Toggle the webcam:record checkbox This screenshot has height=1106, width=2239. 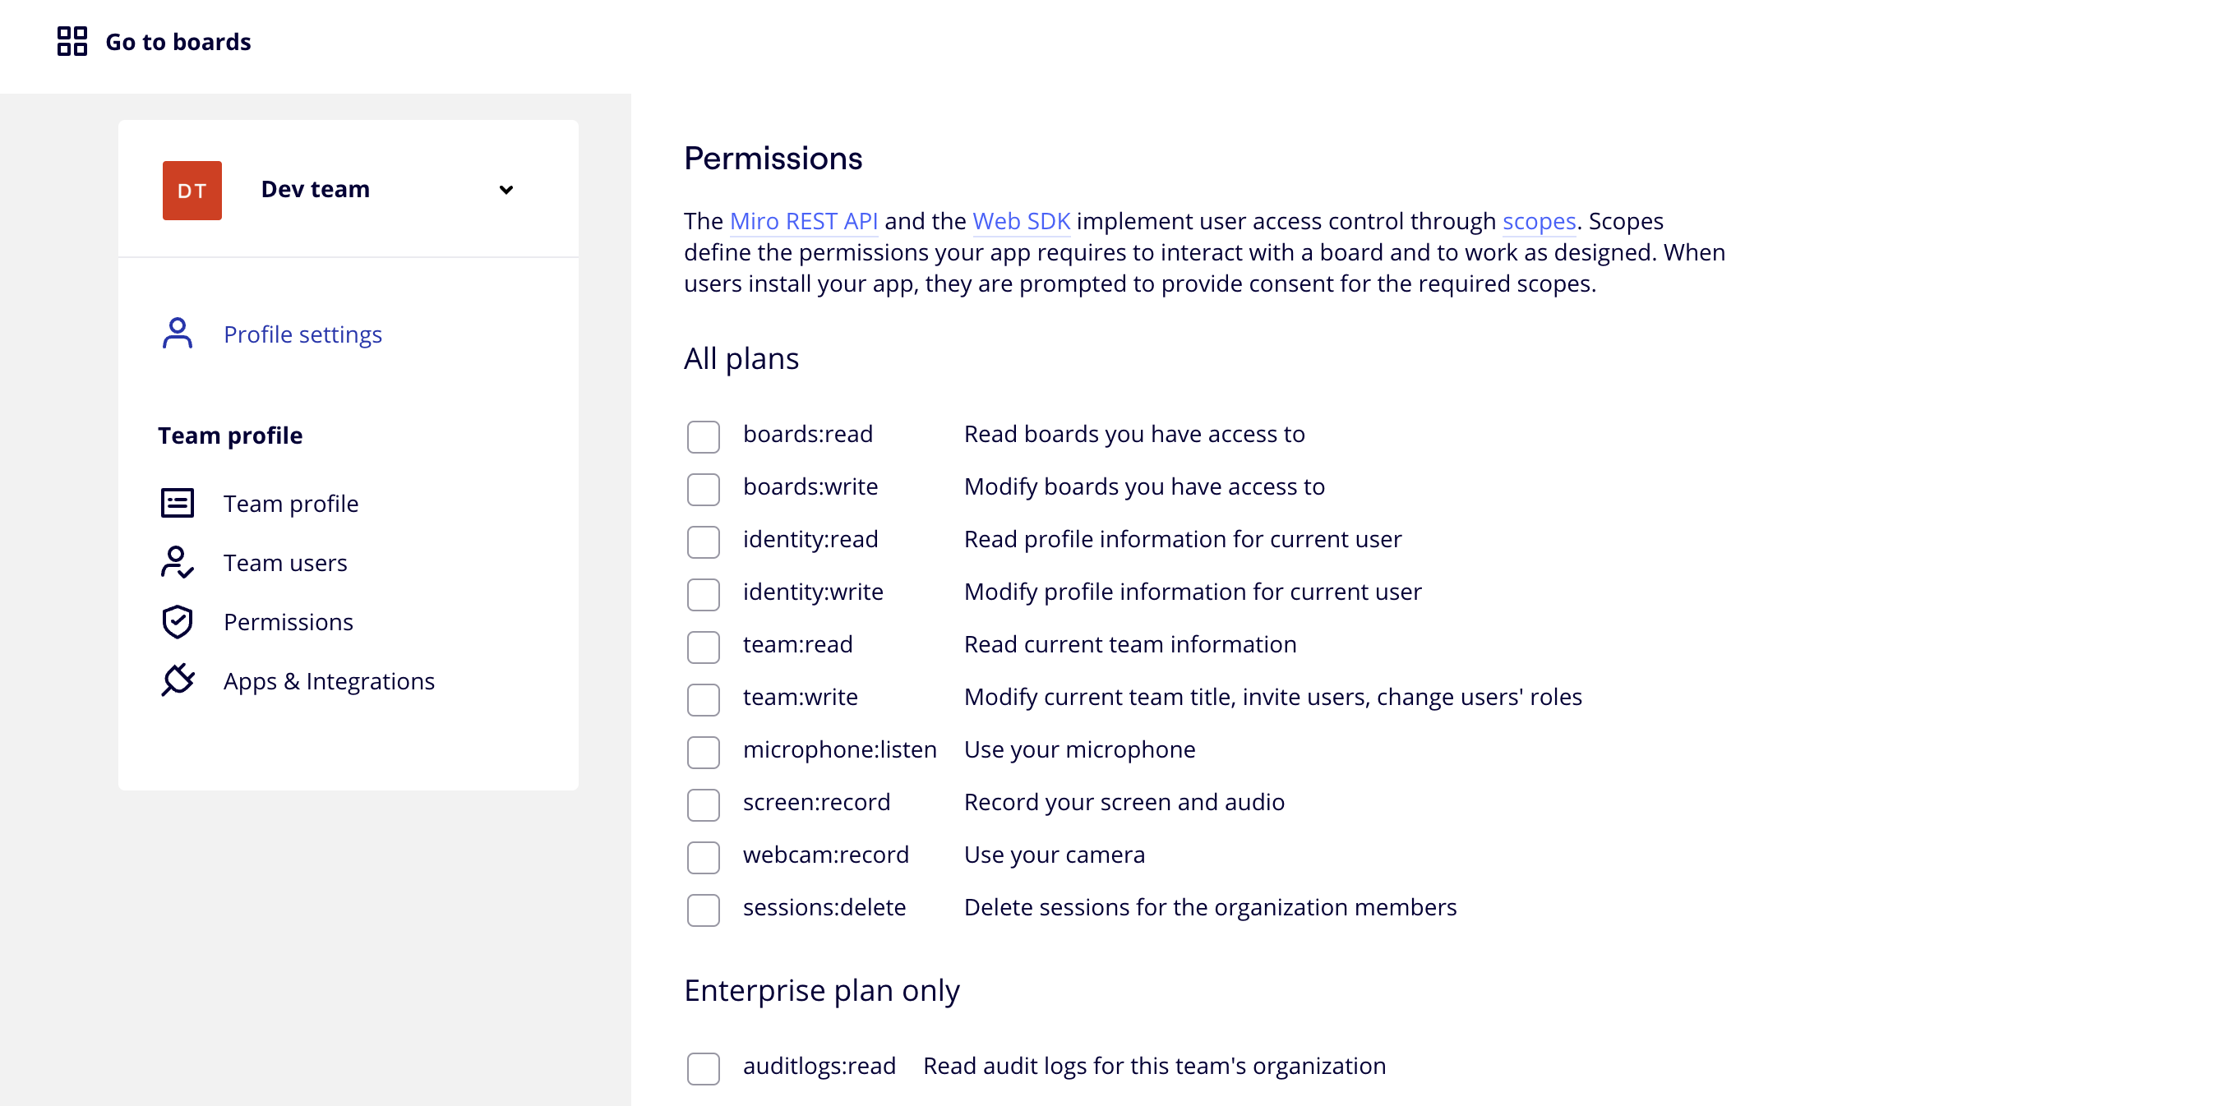(x=703, y=858)
